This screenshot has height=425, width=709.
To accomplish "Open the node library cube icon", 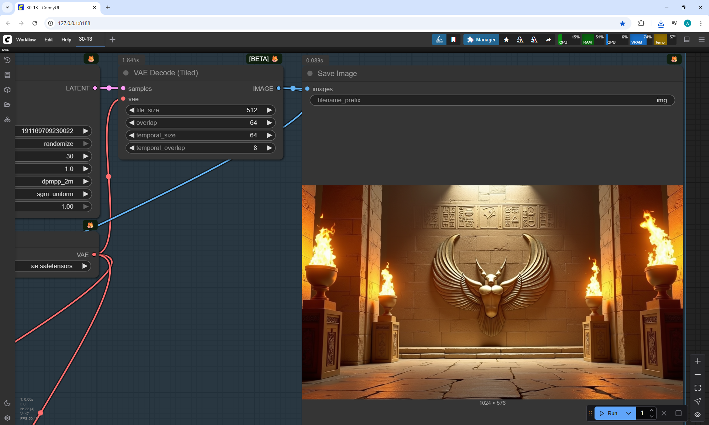I will pyautogui.click(x=7, y=90).
